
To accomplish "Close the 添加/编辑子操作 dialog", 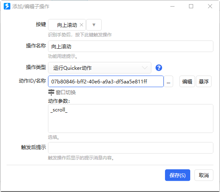I will [210, 6].
